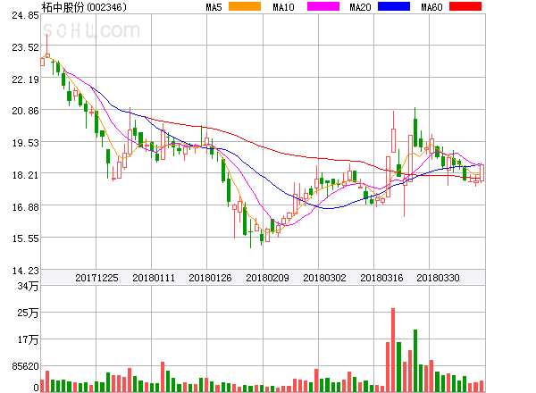Click the 20.86 price axis label

click(x=26, y=111)
